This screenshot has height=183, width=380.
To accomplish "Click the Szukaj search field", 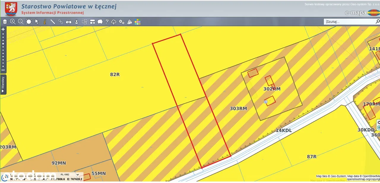I will [x=350, y=22].
